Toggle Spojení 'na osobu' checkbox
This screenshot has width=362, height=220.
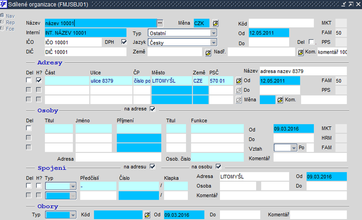[x=219, y=166]
